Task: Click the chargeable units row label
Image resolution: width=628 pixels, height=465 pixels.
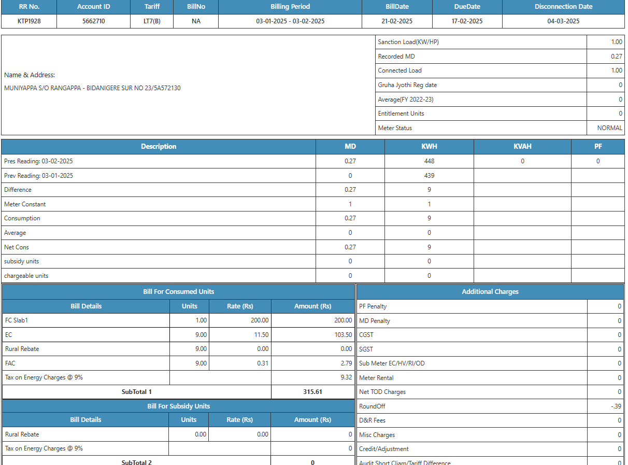Action: pos(26,276)
